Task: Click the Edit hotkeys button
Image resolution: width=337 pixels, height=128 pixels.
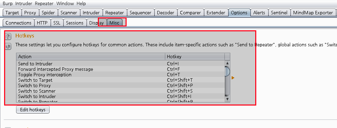Action: click(x=33, y=110)
